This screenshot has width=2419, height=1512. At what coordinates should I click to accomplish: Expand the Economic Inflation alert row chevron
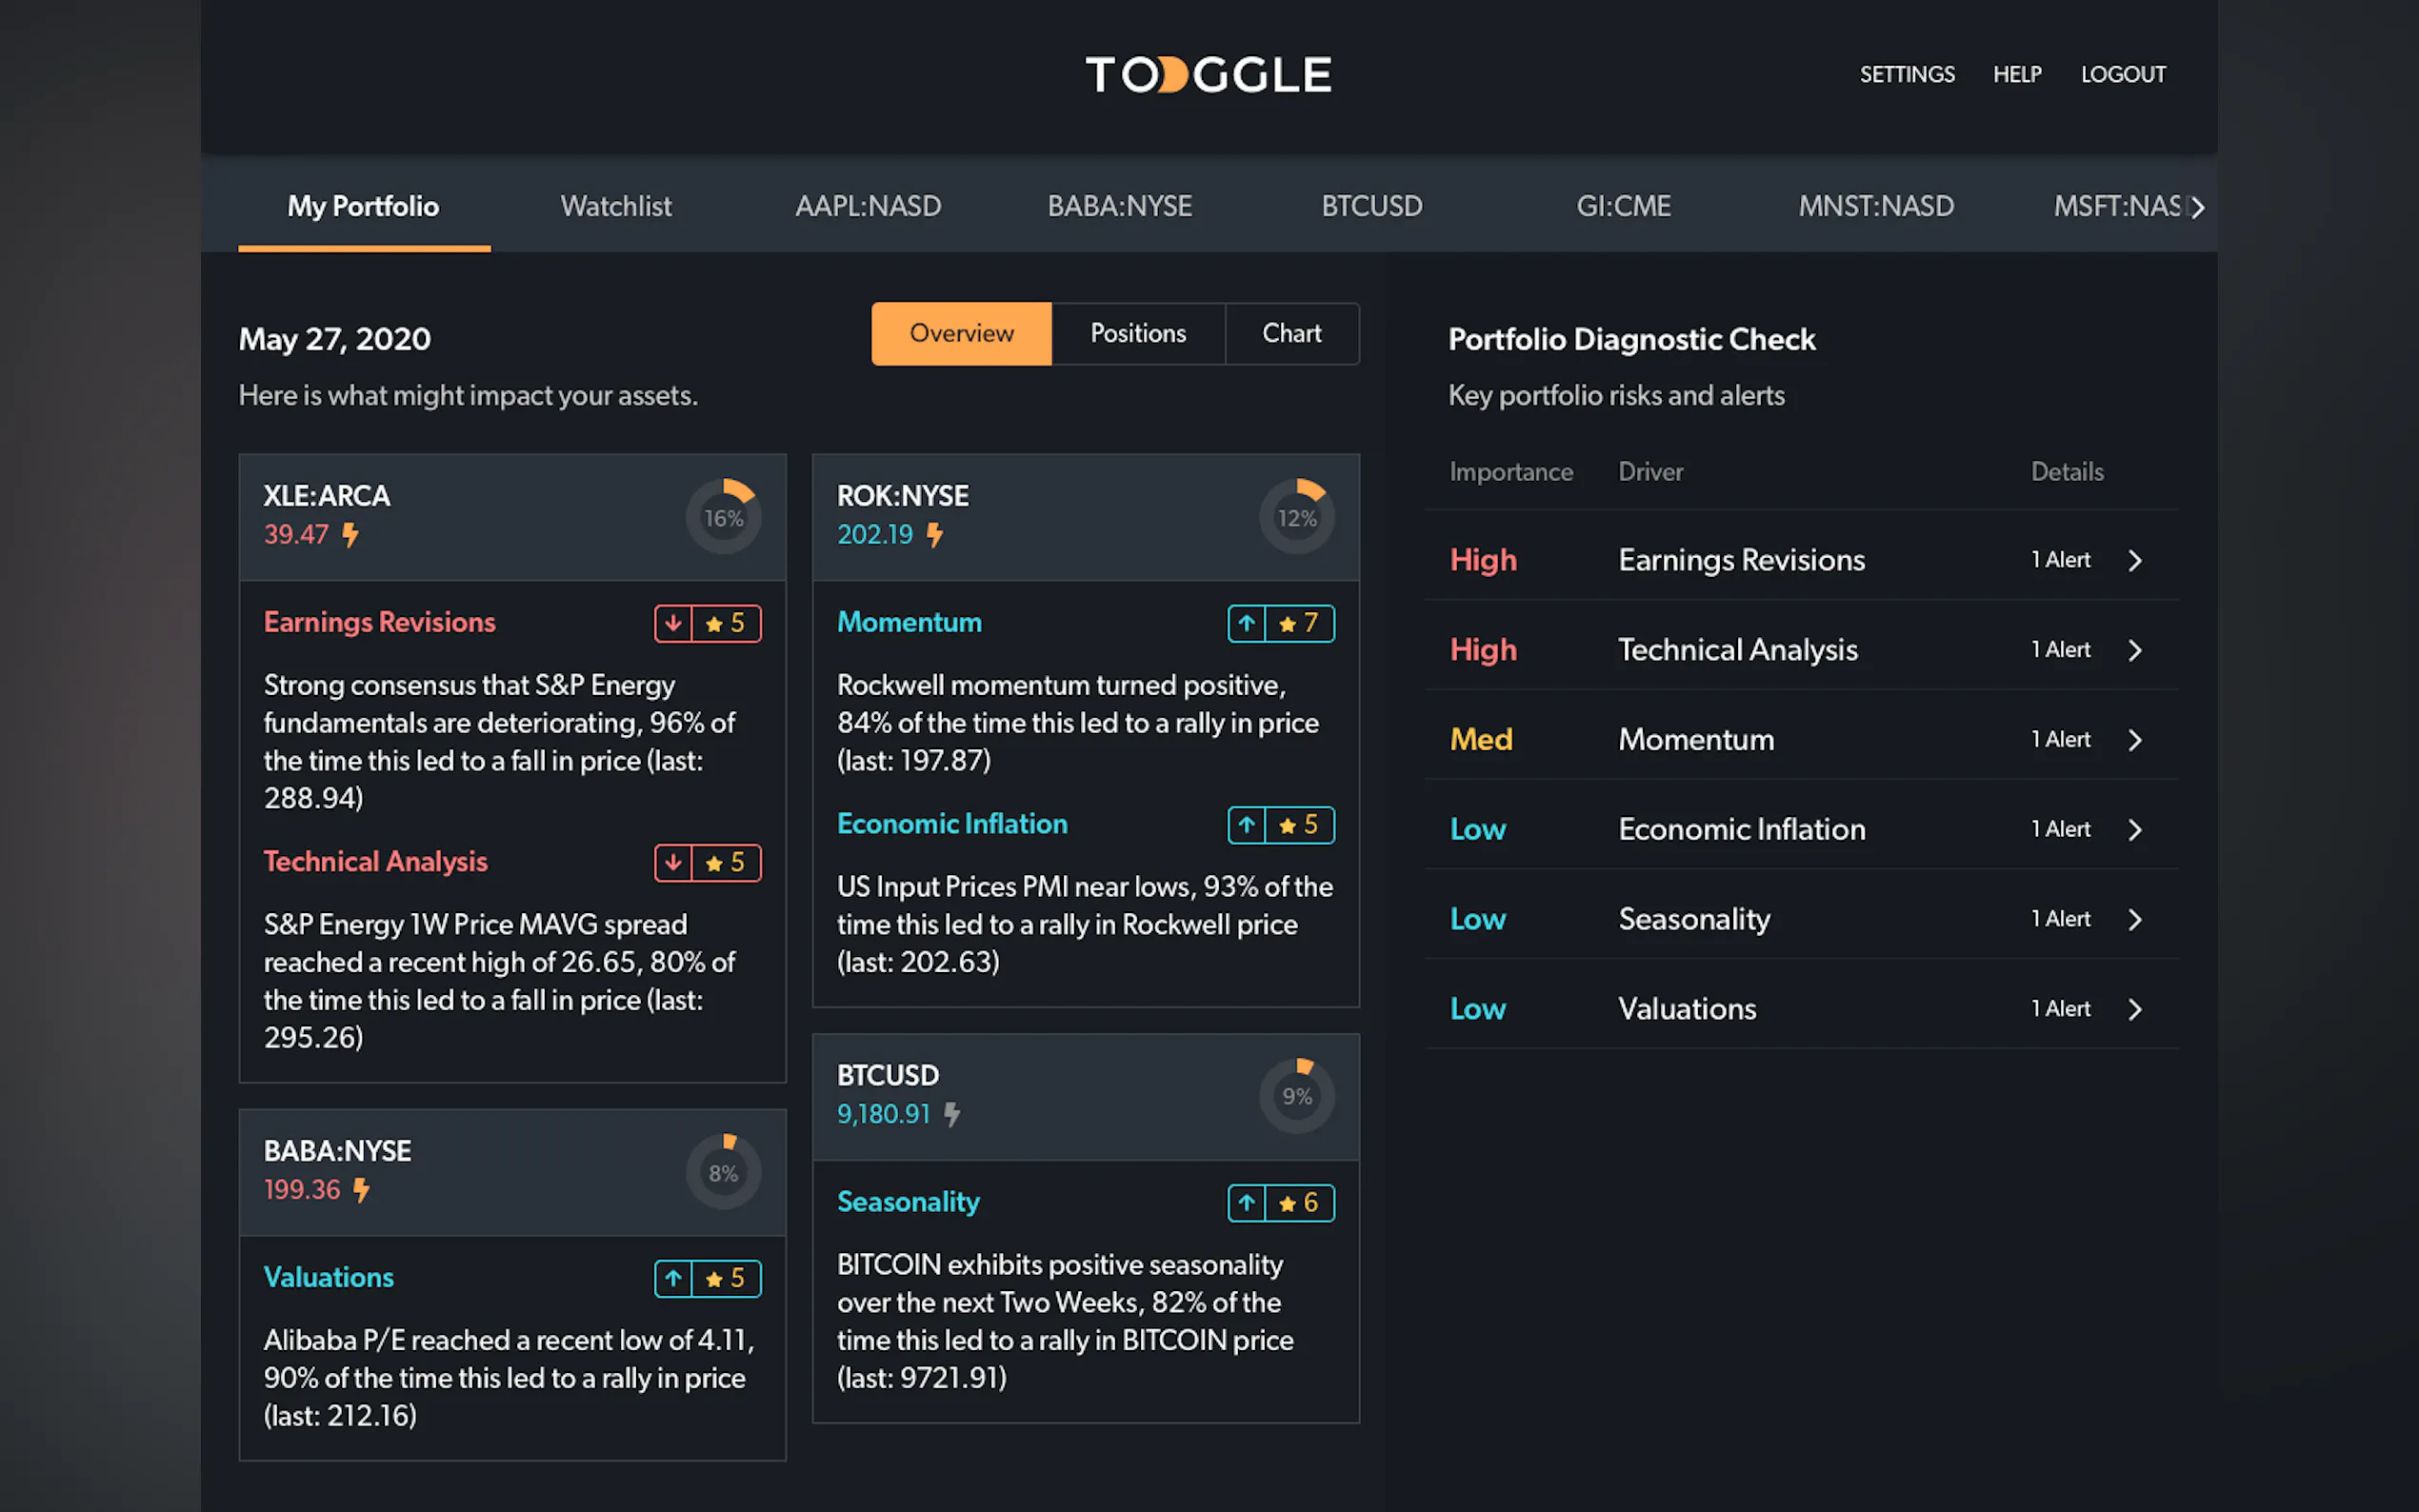tap(2135, 830)
